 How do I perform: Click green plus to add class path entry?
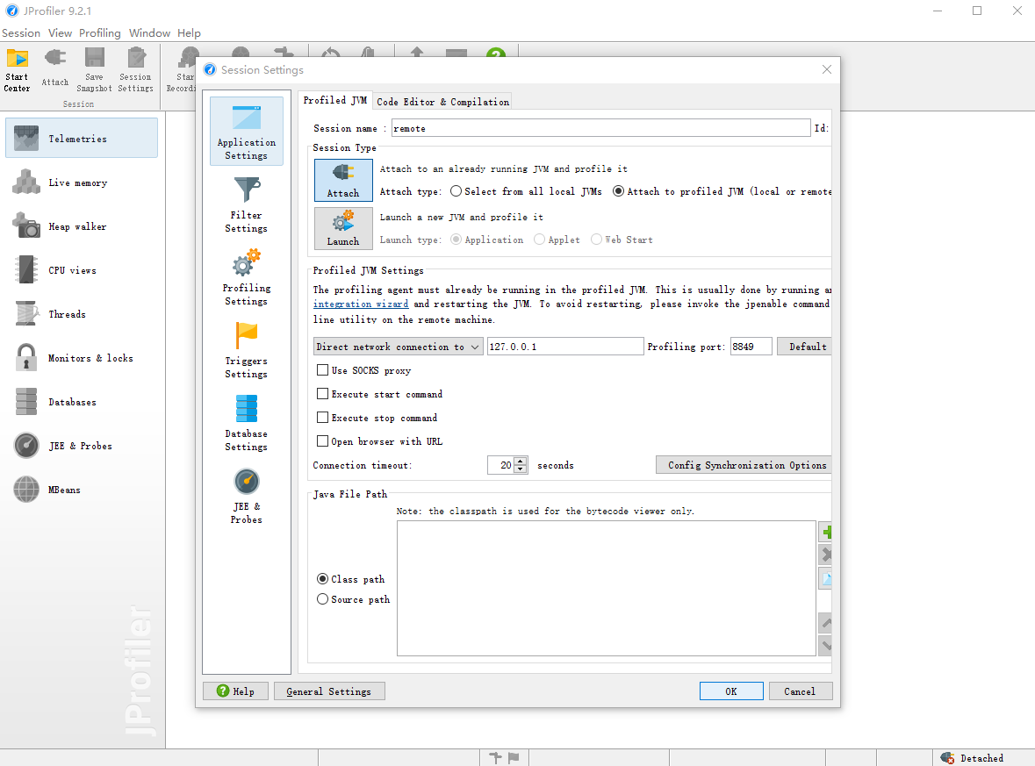[x=826, y=532]
